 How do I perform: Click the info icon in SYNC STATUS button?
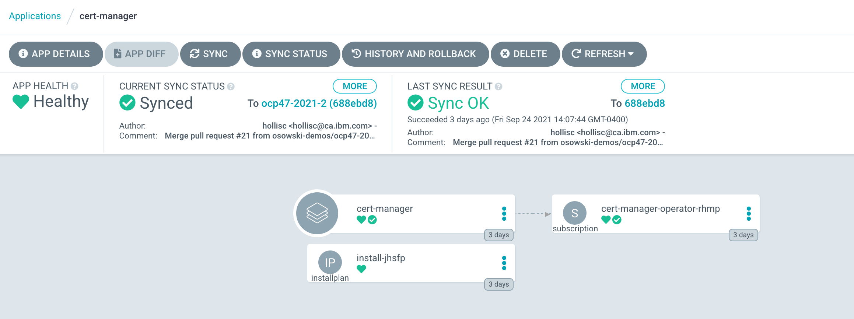point(257,54)
